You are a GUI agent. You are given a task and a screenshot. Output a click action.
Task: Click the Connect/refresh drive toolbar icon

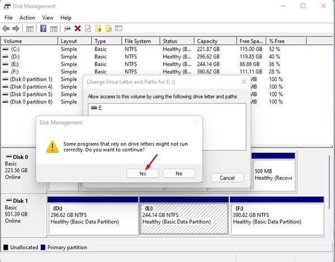[67, 28]
